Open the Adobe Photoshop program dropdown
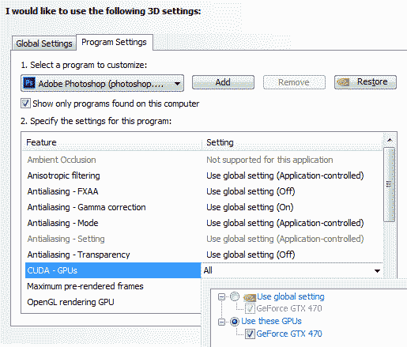407x347 pixels. click(102, 83)
